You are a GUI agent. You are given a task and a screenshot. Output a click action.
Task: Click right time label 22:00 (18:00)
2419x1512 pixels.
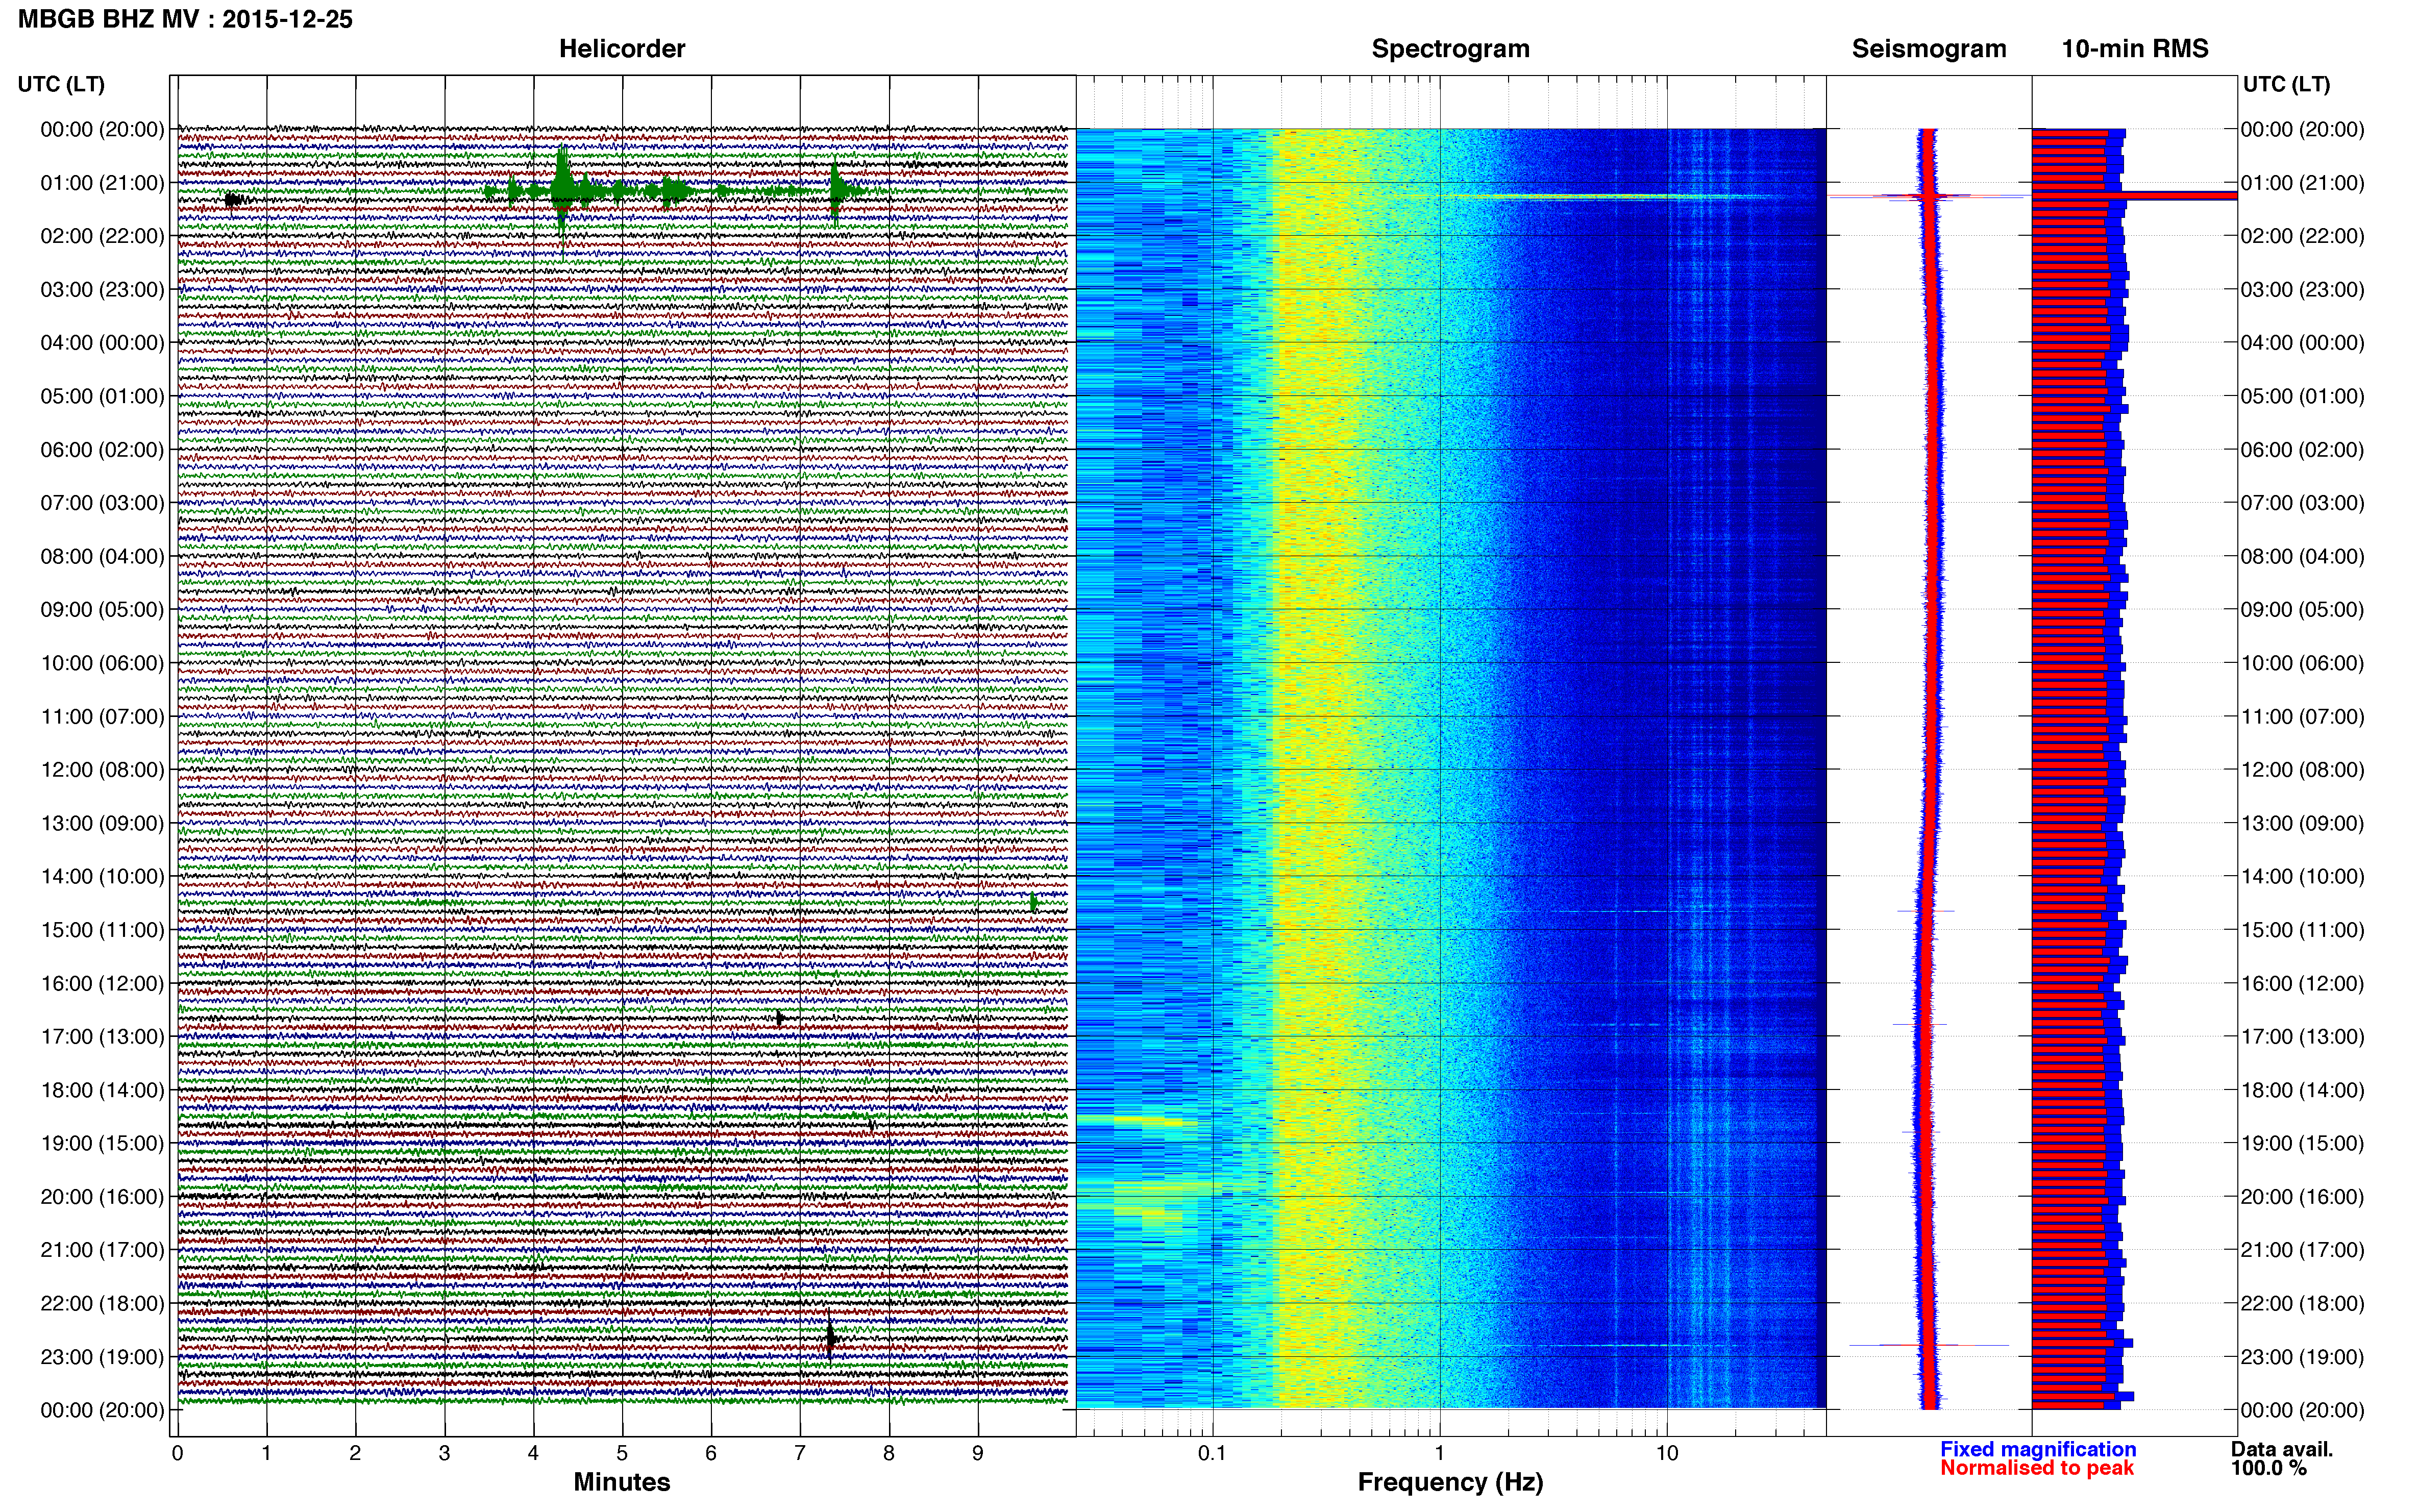pyautogui.click(x=2302, y=1304)
